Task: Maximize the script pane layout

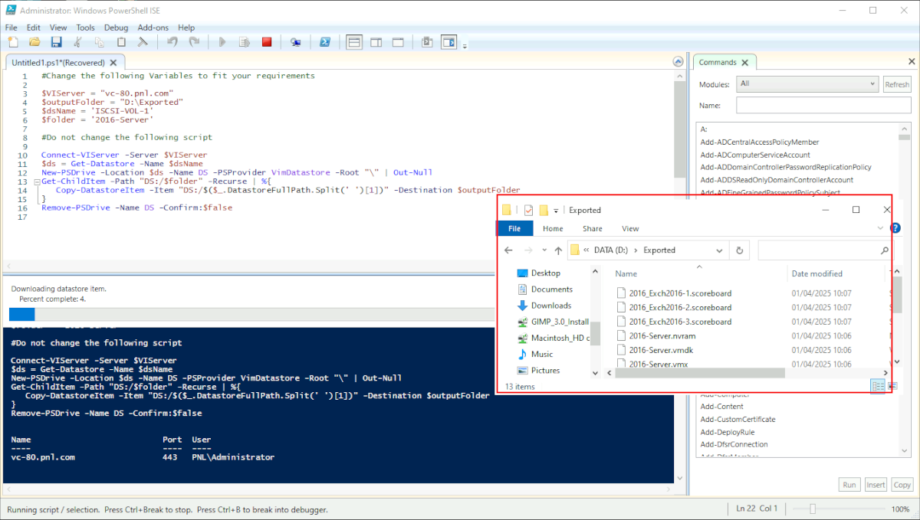Action: coord(397,42)
